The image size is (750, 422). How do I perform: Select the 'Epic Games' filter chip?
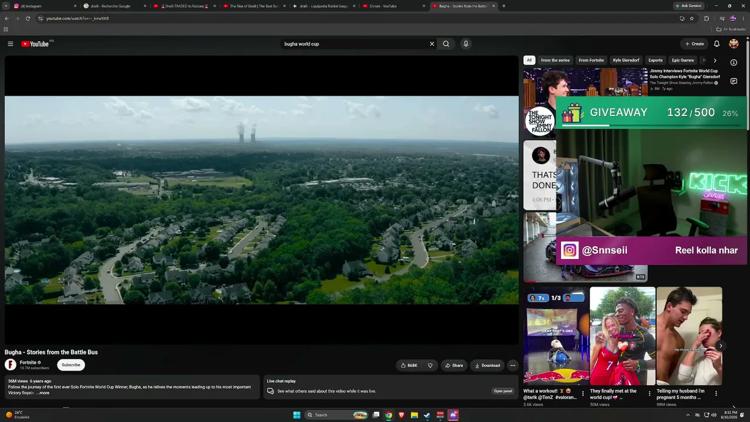683,60
